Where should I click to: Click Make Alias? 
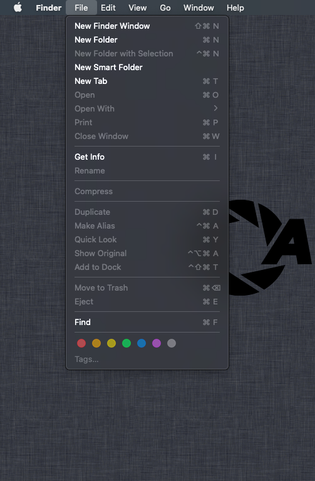coord(147,226)
